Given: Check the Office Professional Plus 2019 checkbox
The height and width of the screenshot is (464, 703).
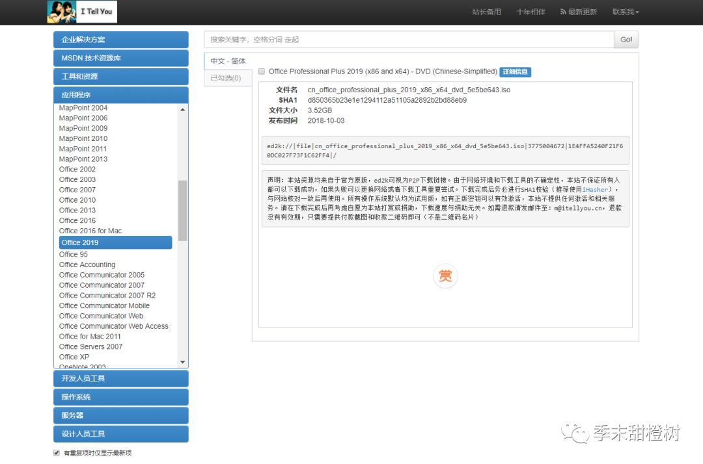Looking at the screenshot, I should (262, 71).
